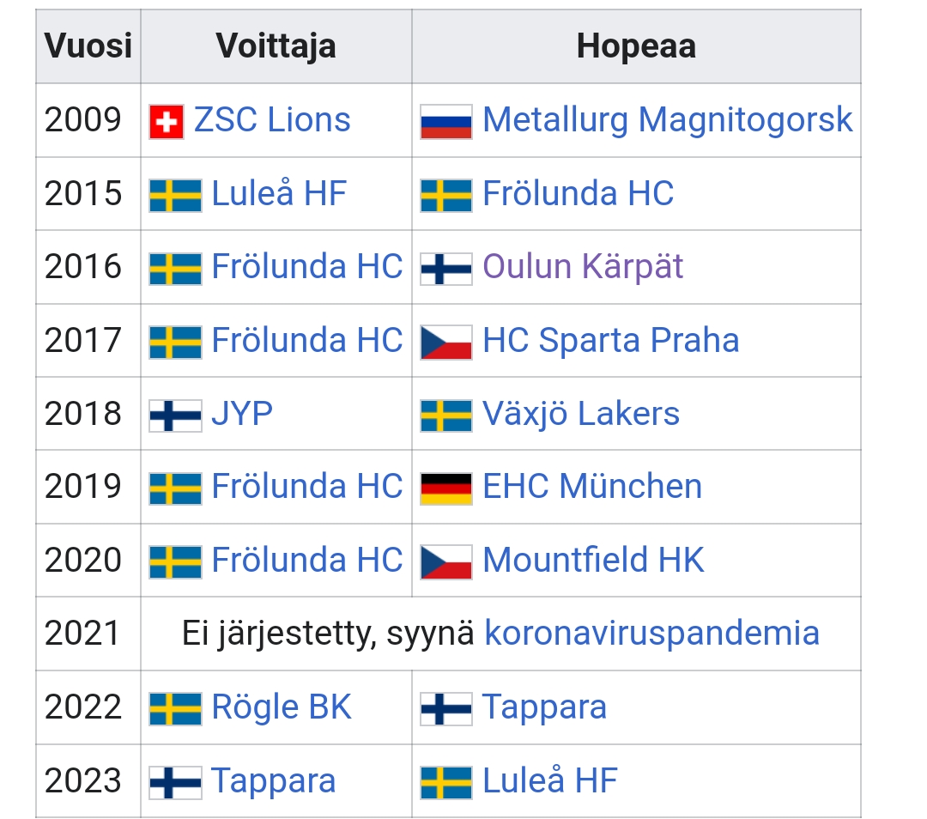927x819 pixels.
Task: Click the Swedish flag beside Växjö Lakers
Action: tap(445, 415)
